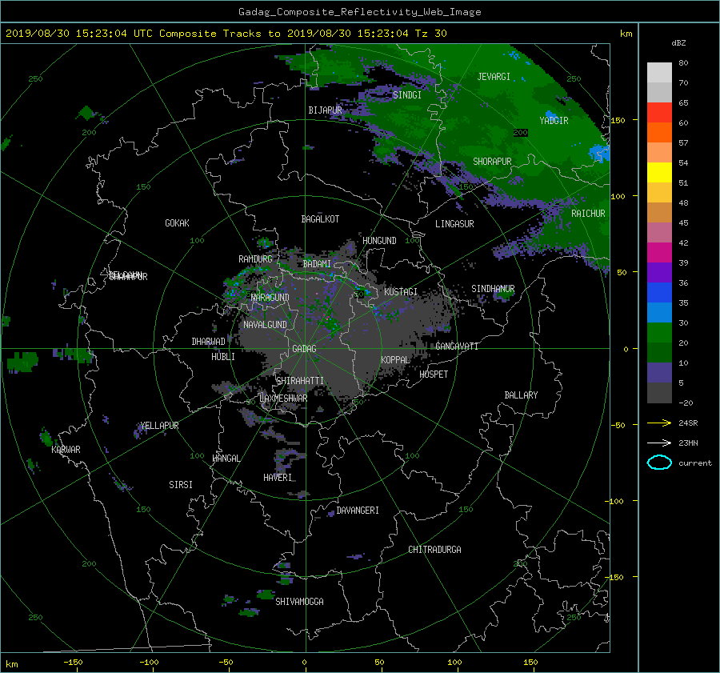Click the '57' value on dBZ scale
Image resolution: width=720 pixels, height=673 pixels.
[683, 143]
